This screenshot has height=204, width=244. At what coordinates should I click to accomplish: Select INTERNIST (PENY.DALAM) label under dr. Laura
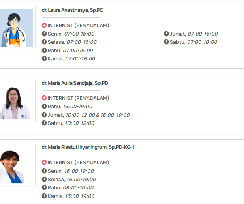click(x=78, y=25)
